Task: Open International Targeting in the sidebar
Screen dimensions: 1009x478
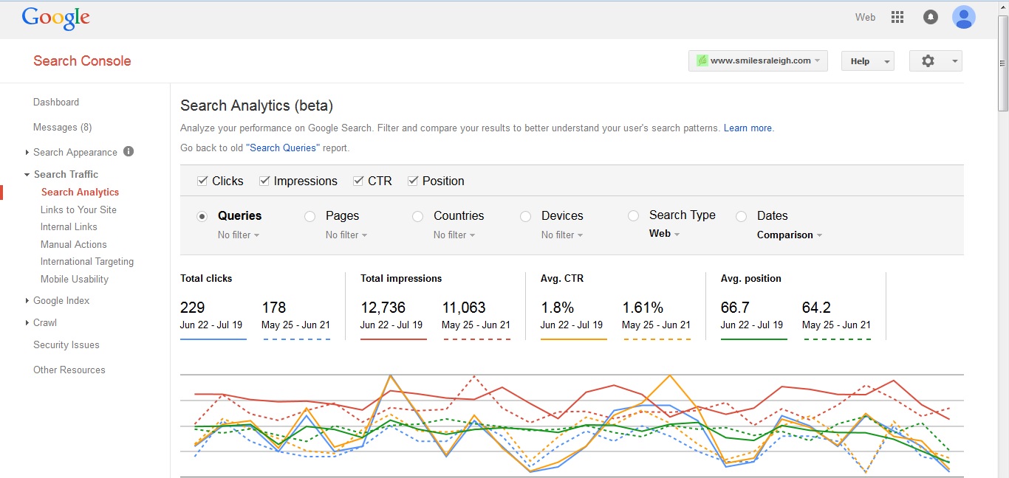Action: [x=87, y=261]
